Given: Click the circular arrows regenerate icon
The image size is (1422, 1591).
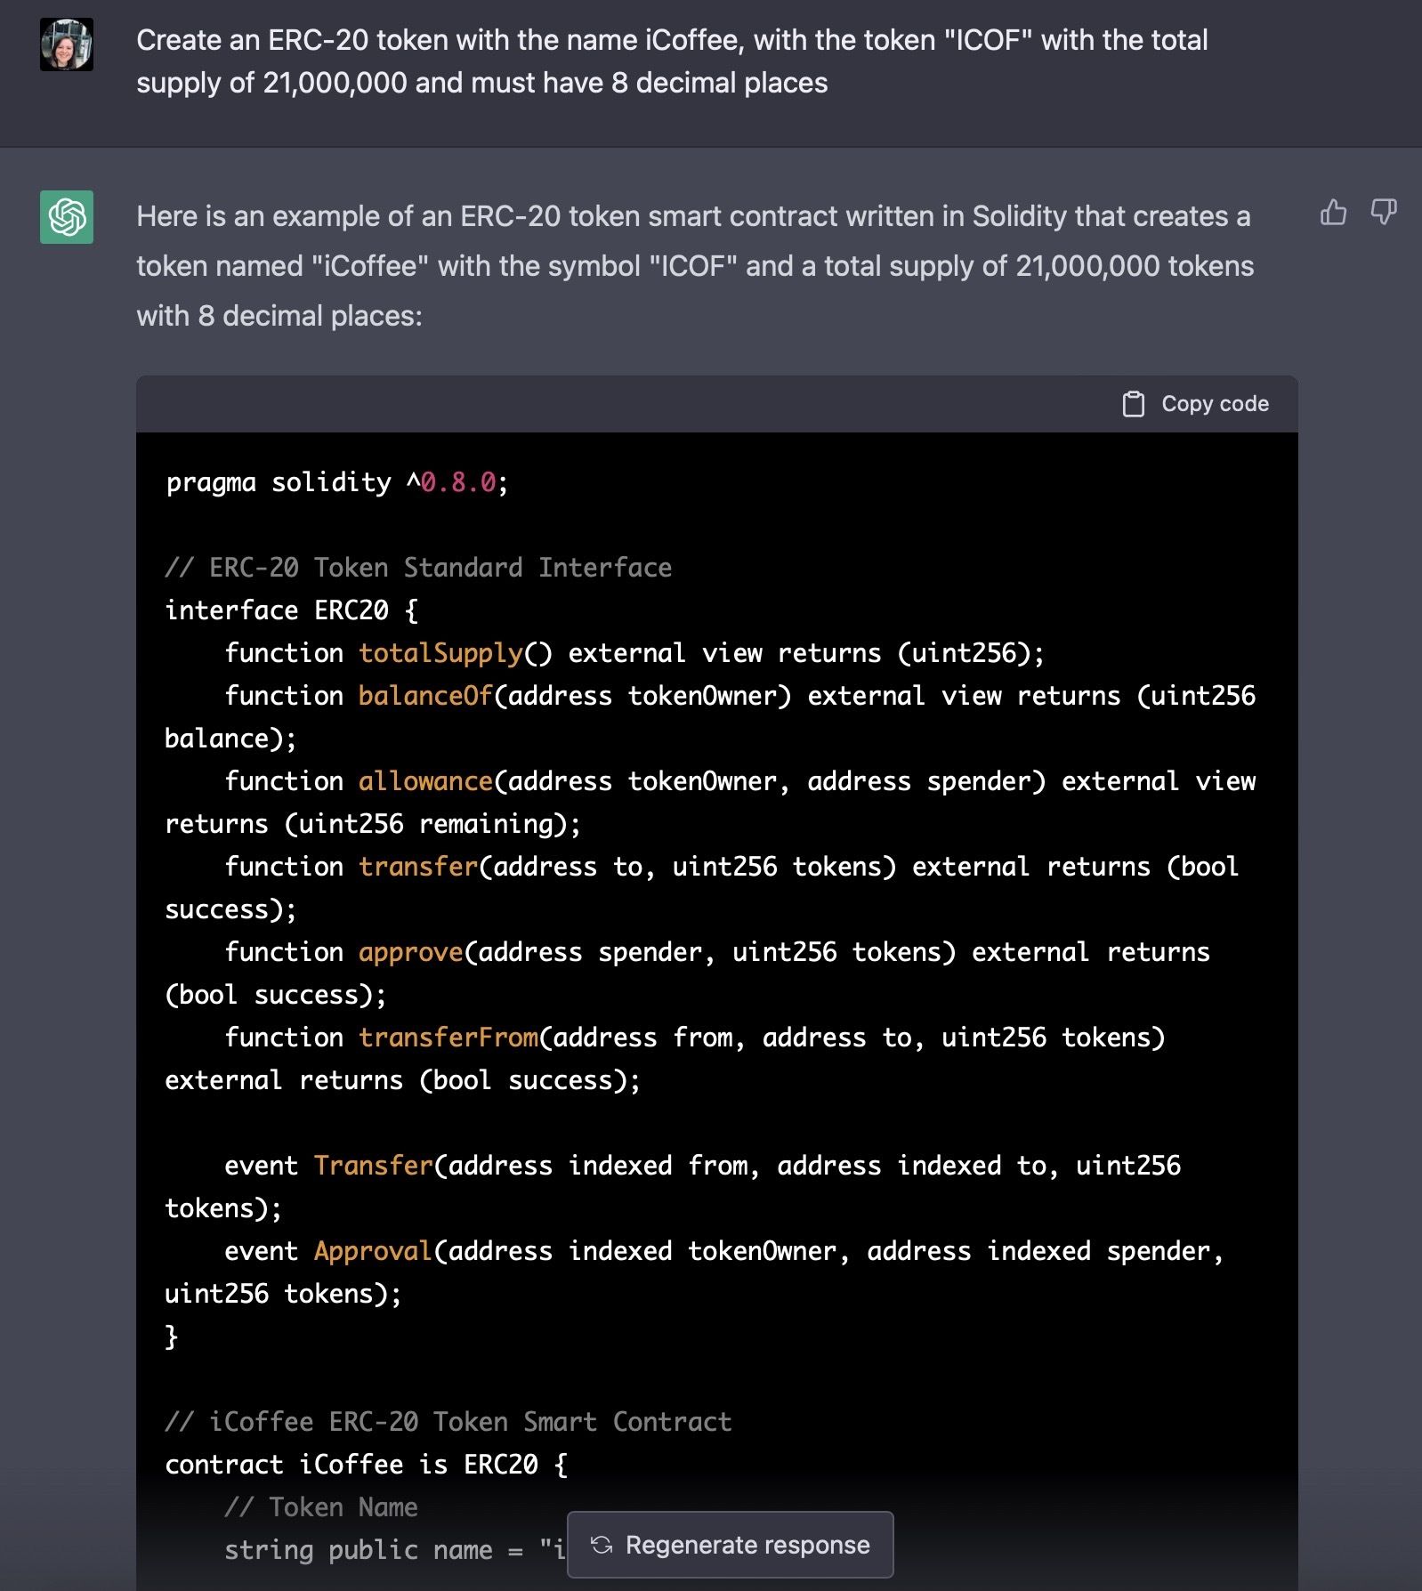Looking at the screenshot, I should click(x=602, y=1545).
